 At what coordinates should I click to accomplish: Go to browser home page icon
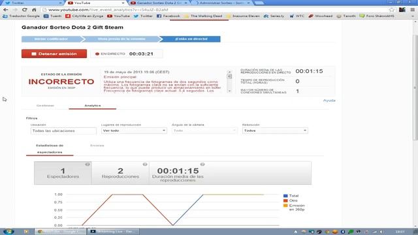point(34,10)
